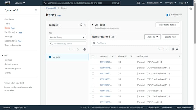
Task: Check the row for item 163056767
Action: [93, 91]
